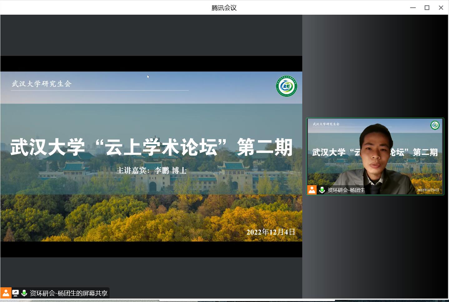Maximize the 腾讯会议 window

pyautogui.click(x=427, y=7)
